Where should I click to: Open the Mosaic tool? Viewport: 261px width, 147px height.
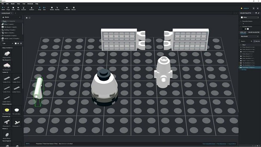click(x=73, y=8)
